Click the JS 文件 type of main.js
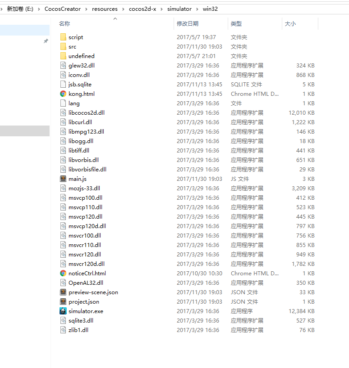Screen dimensions: 349x368 click(239, 179)
